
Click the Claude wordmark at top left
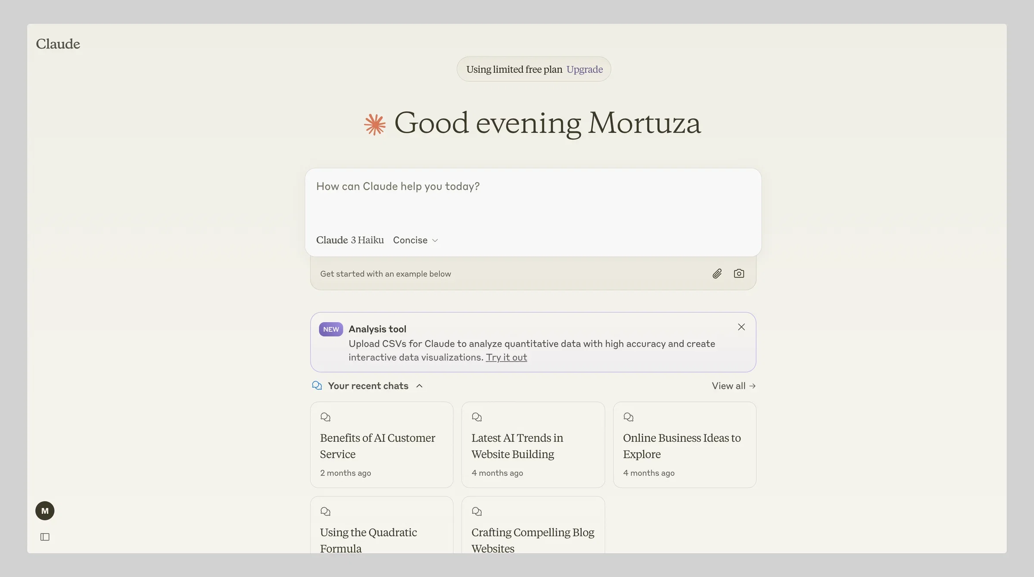click(x=58, y=44)
